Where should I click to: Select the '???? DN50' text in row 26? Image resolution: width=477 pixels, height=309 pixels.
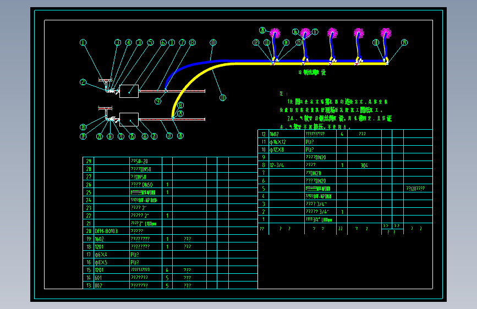click(142, 185)
